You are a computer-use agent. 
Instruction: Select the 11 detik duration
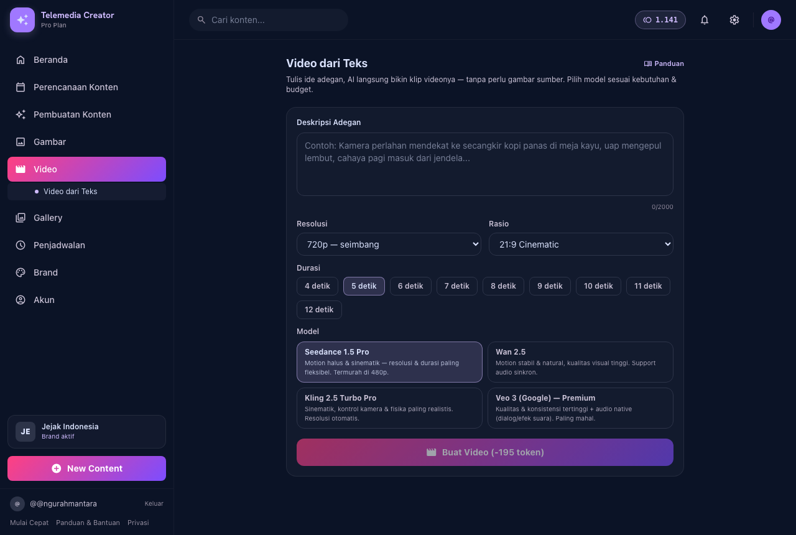pos(648,286)
